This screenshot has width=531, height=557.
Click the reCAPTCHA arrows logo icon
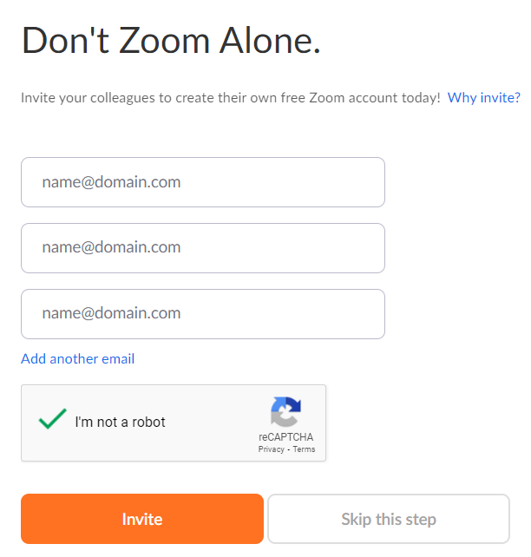285,411
